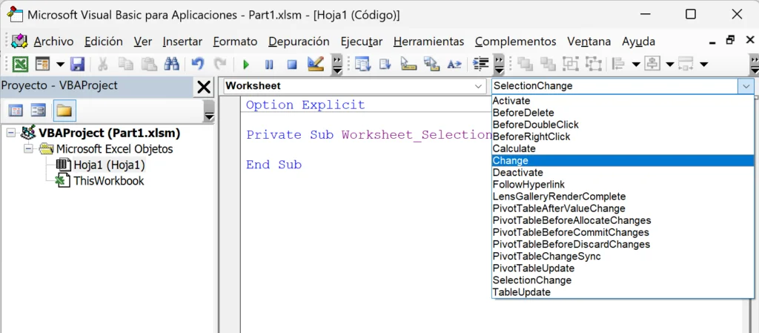Save the workbook with the floppy disk icon
The height and width of the screenshot is (333, 759).
[x=77, y=64]
